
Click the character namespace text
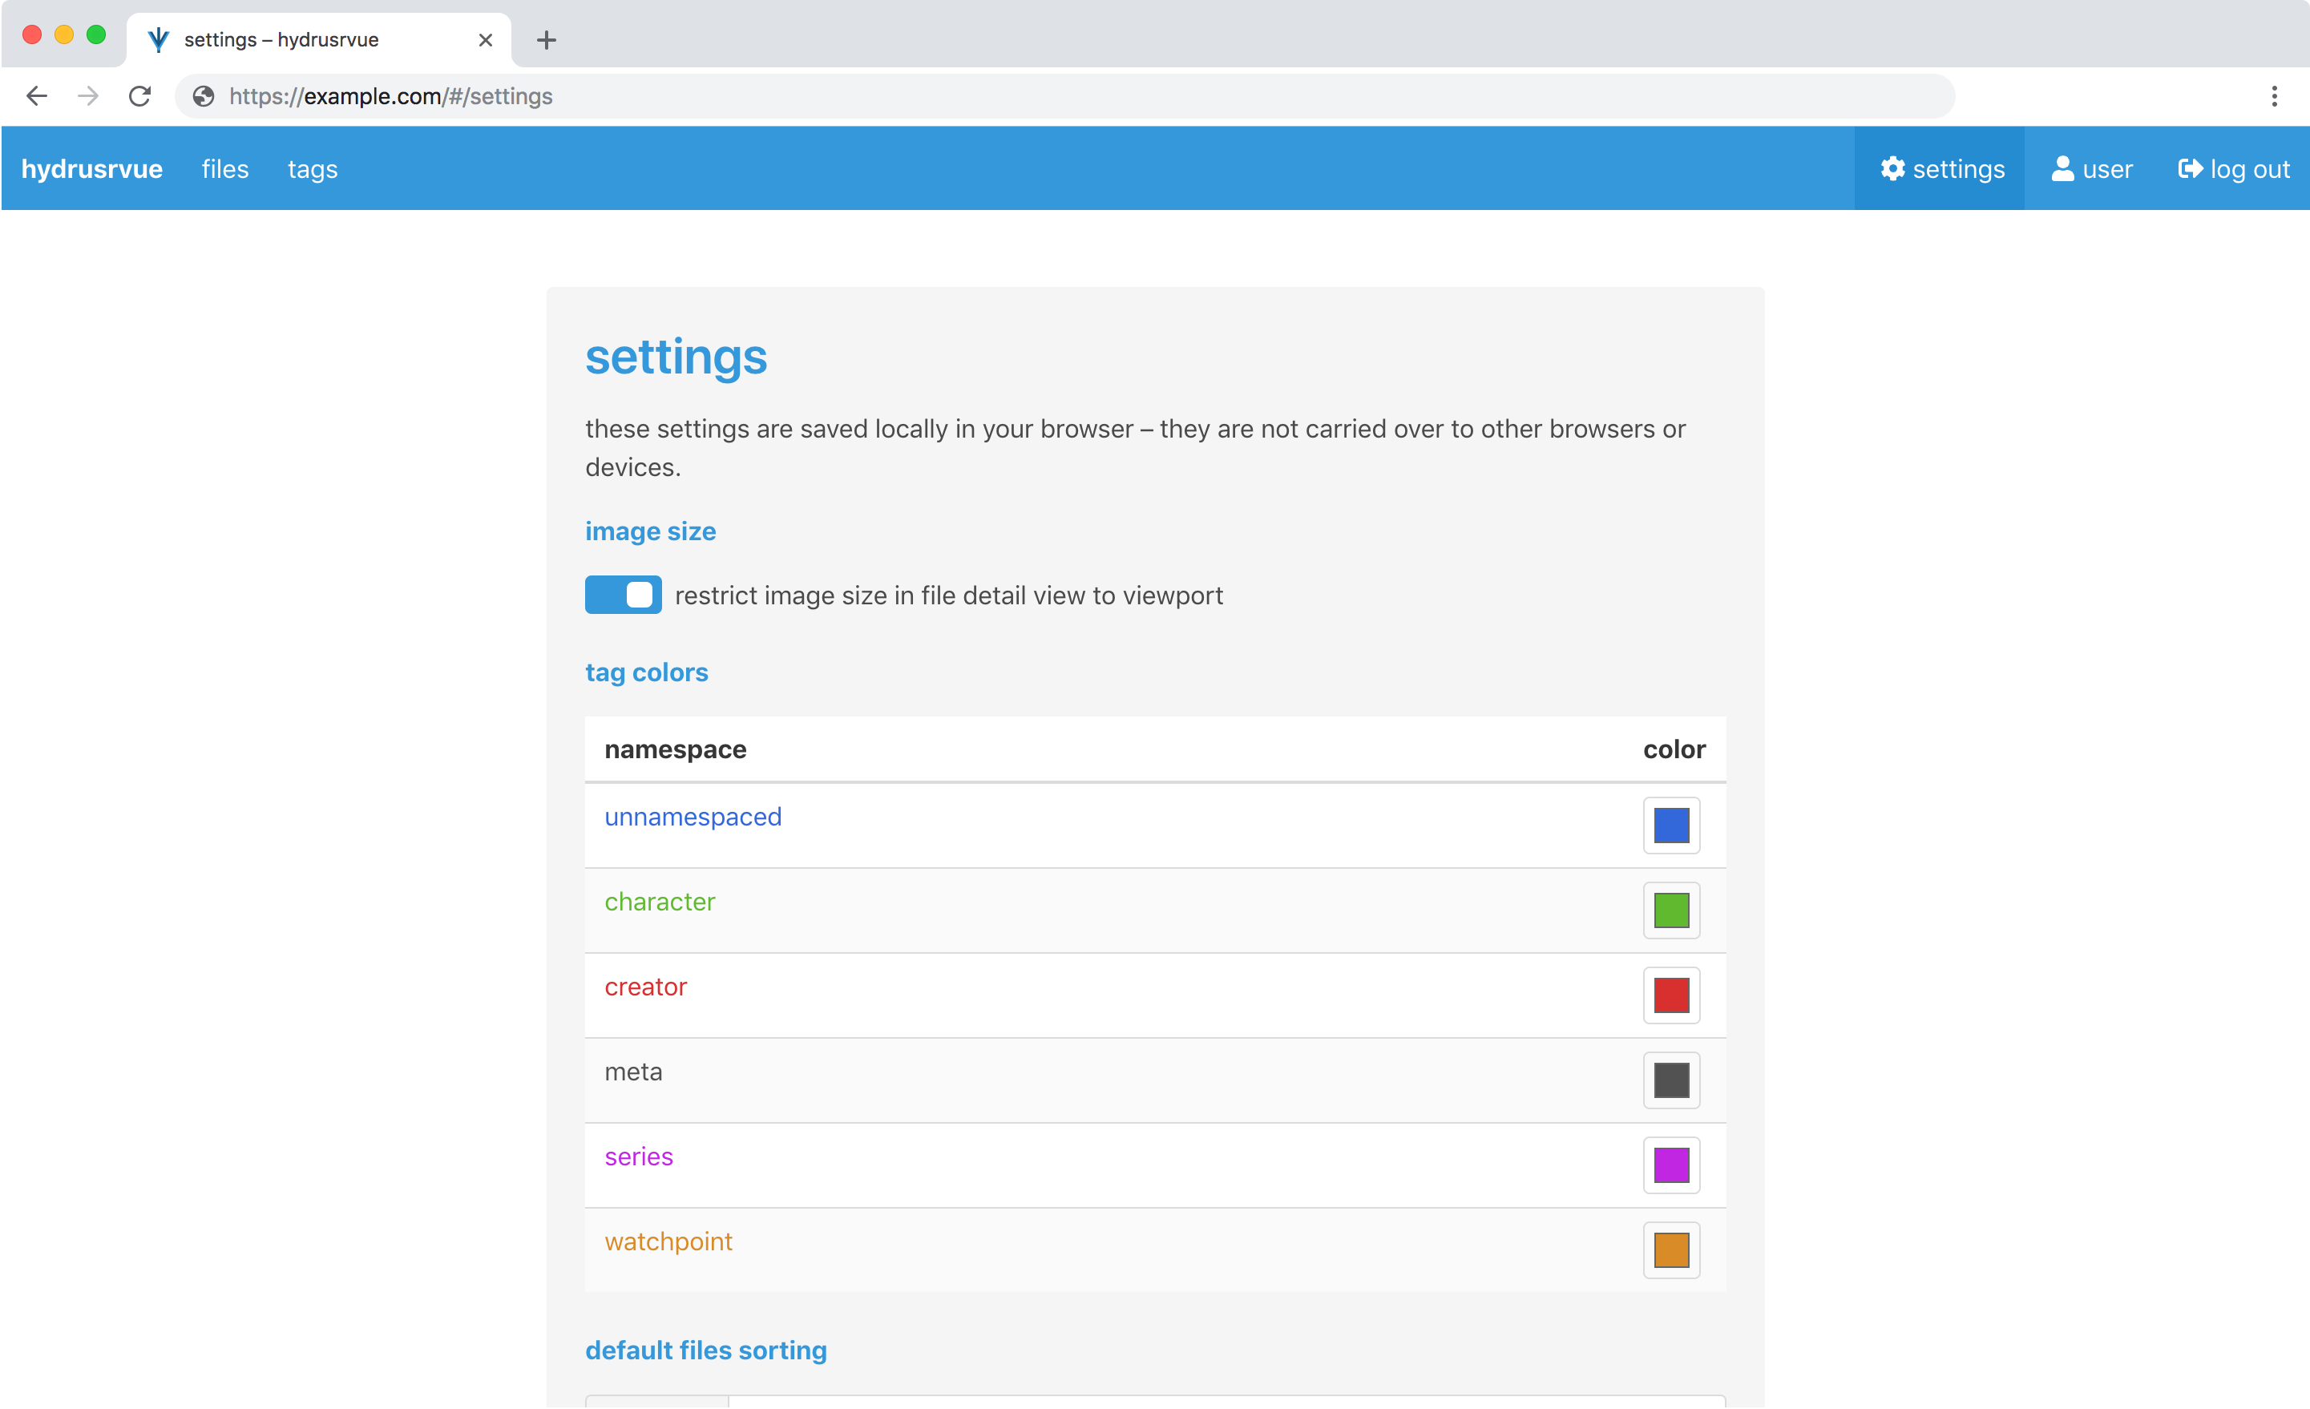point(659,902)
